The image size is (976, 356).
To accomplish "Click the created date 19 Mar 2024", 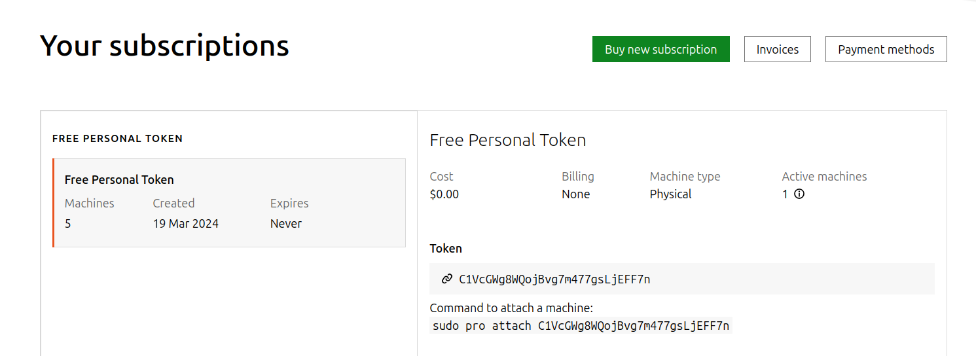I will (x=185, y=224).
